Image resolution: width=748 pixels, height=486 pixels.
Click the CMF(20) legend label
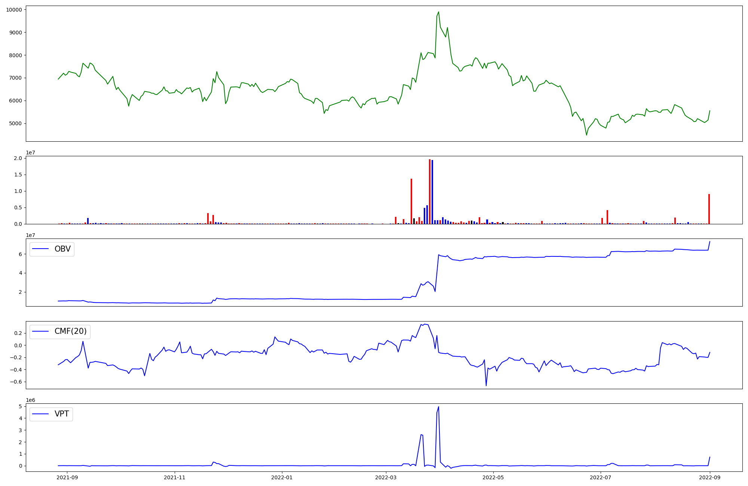(70, 331)
